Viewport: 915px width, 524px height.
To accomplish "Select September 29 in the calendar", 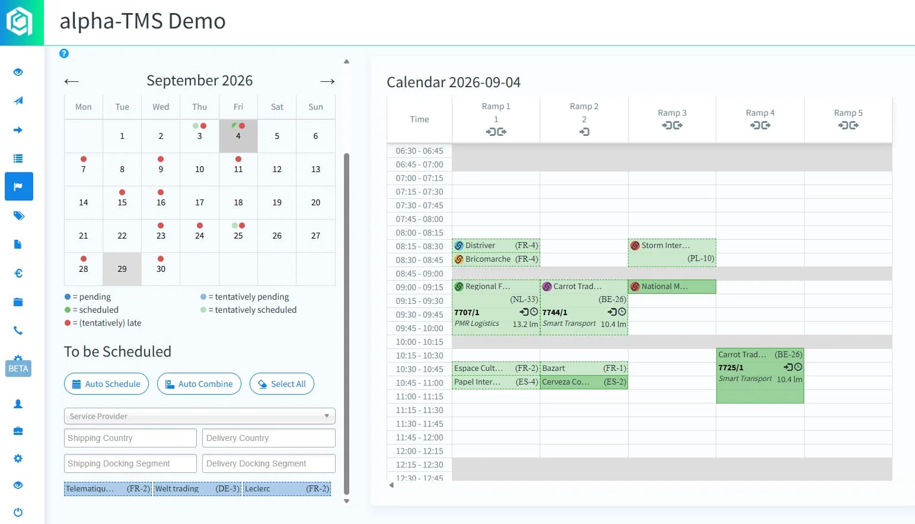I will click(122, 269).
